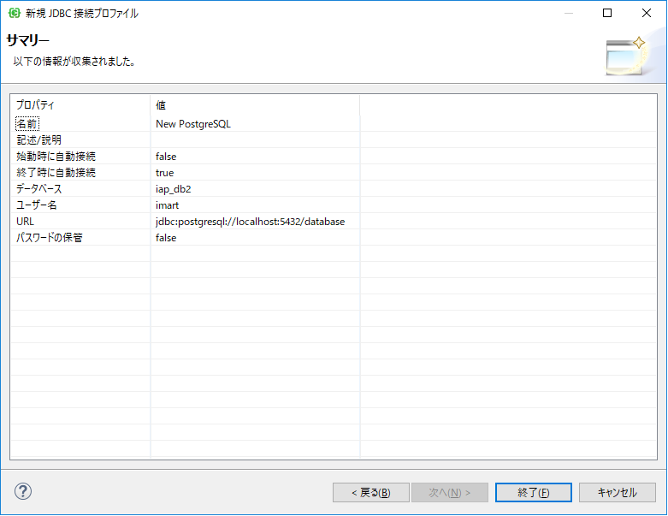This screenshot has width=668, height=516.
Task: Click the iap_db2 database value
Action: pos(173,189)
